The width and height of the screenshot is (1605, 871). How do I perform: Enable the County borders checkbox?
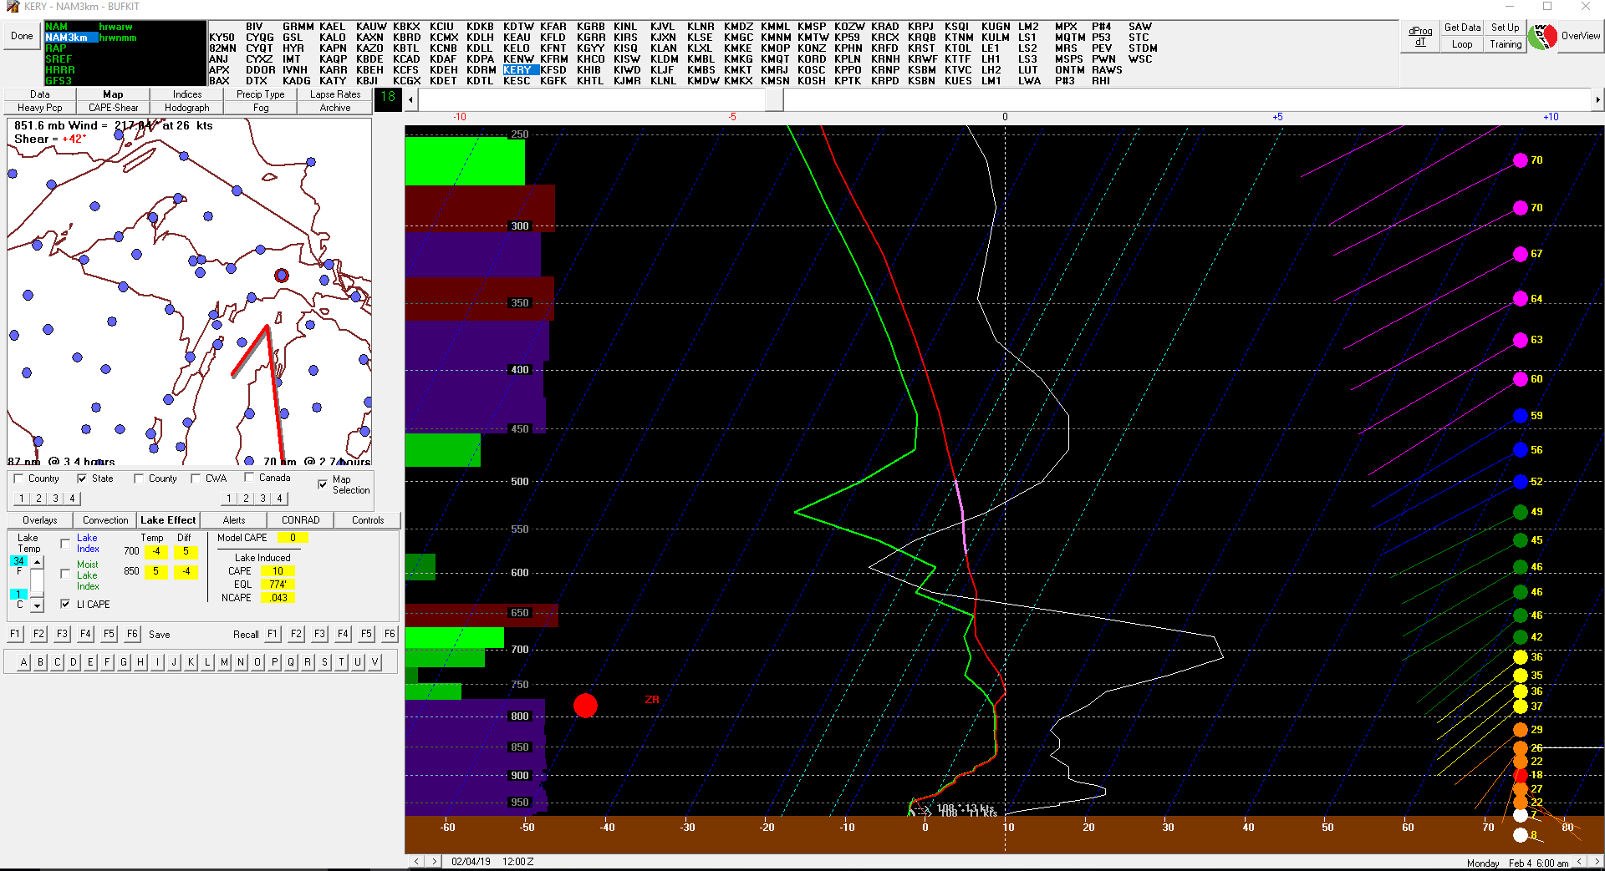tap(139, 479)
